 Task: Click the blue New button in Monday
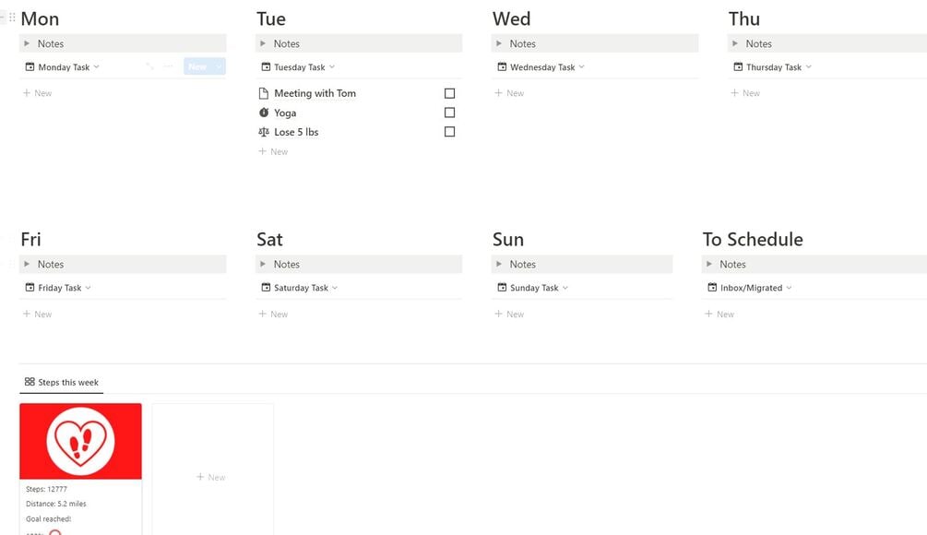click(197, 66)
